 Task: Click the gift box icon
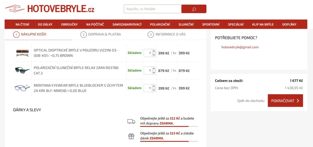click(x=131, y=136)
